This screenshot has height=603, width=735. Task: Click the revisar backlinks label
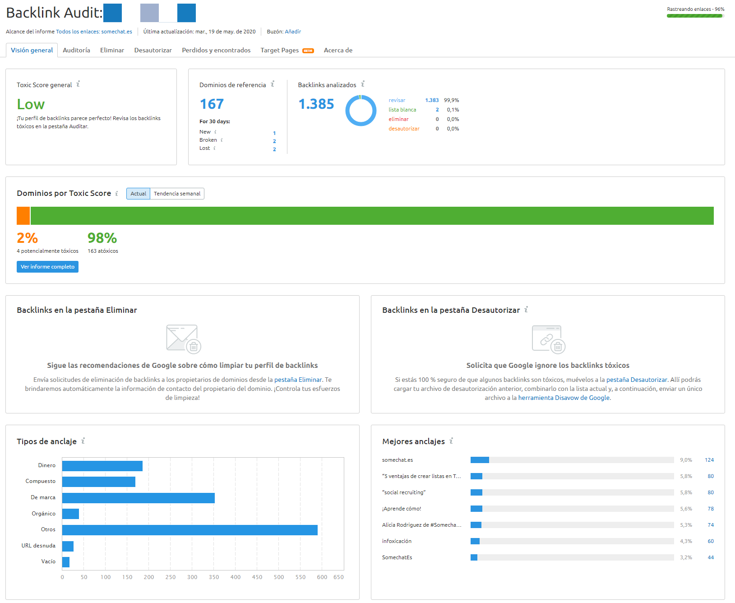pyautogui.click(x=397, y=100)
